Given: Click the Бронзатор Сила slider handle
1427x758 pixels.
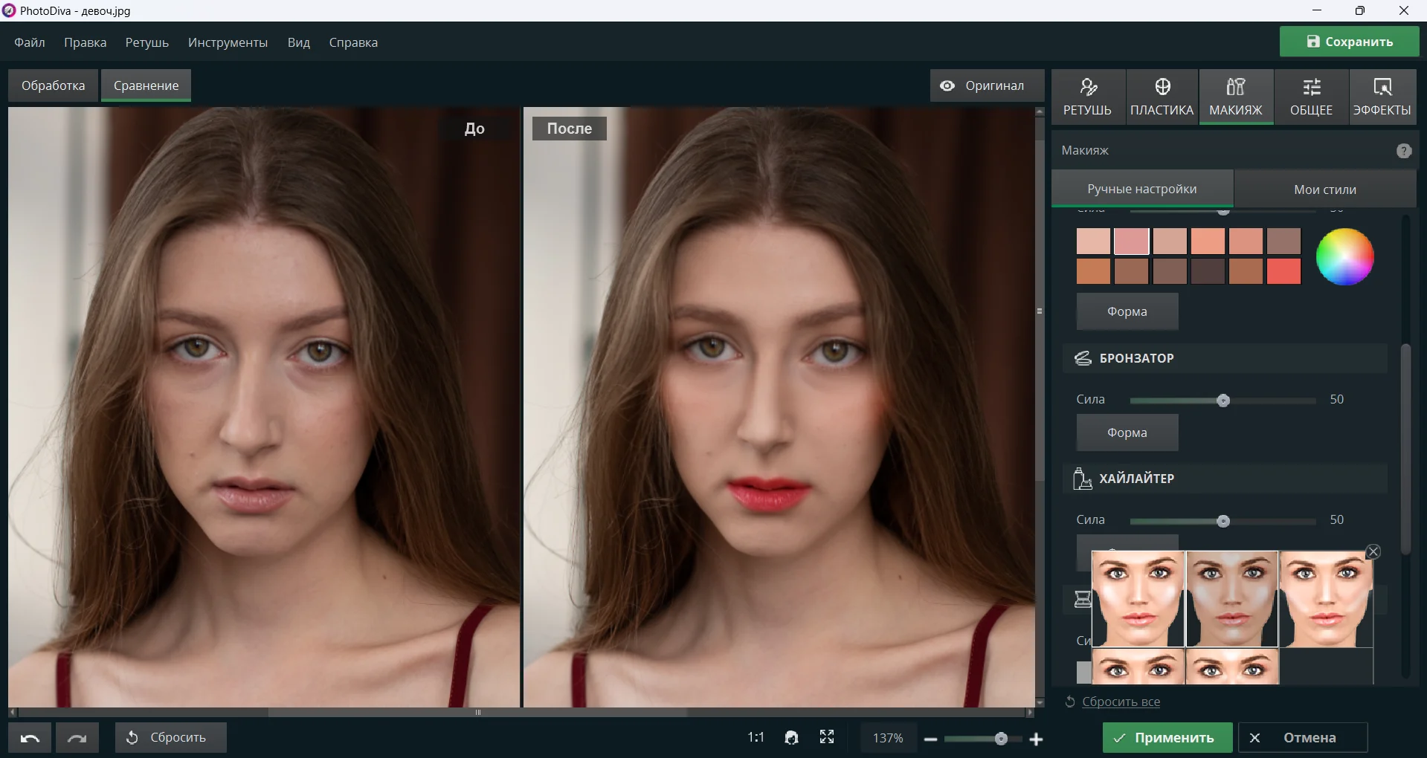Looking at the screenshot, I should [x=1223, y=401].
